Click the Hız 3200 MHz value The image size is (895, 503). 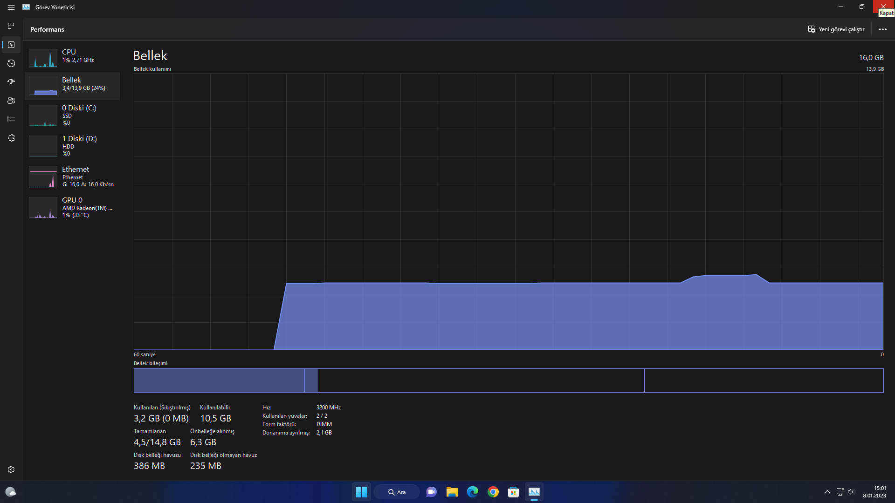point(329,408)
